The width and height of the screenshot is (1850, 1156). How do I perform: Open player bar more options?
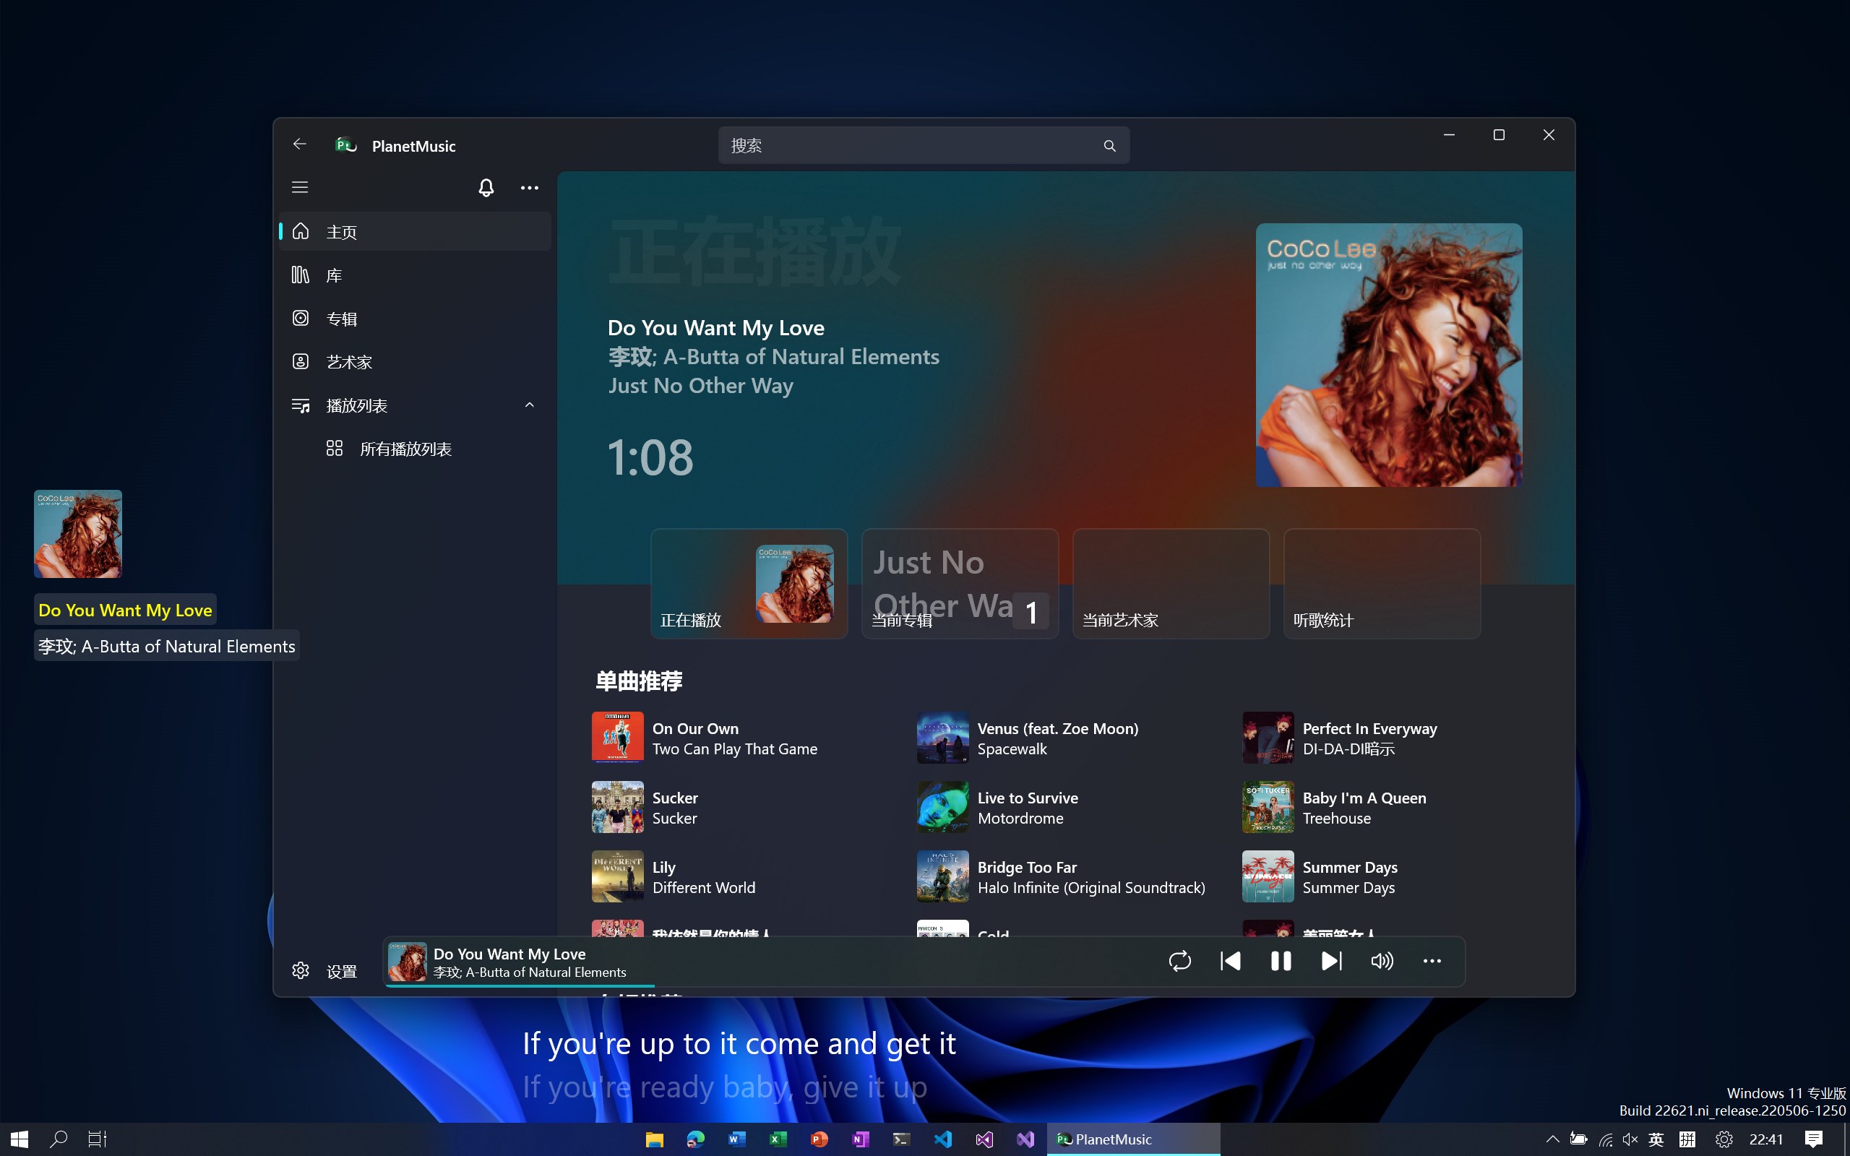pyautogui.click(x=1432, y=961)
